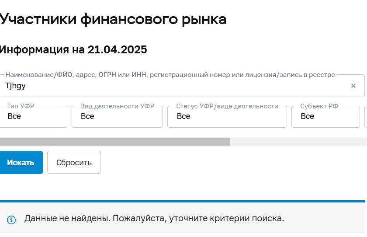Click the partially visible filter at the right edge
The height and width of the screenshot is (237, 367).
[x=365, y=117]
